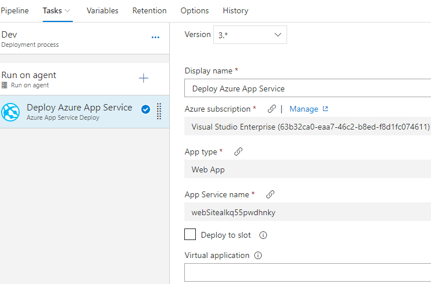Click the drag handle on Deploy Azure App Service

159,111
